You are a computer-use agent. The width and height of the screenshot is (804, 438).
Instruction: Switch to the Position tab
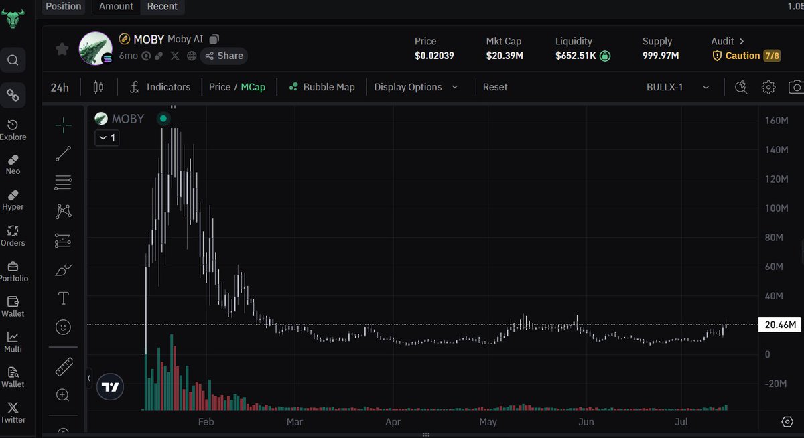point(64,6)
